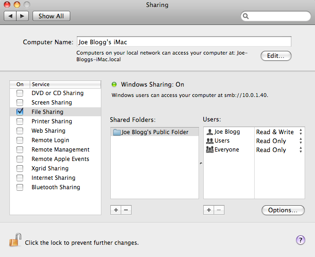Click the Everyone group icon
The height and width of the screenshot is (257, 315).
click(x=210, y=150)
